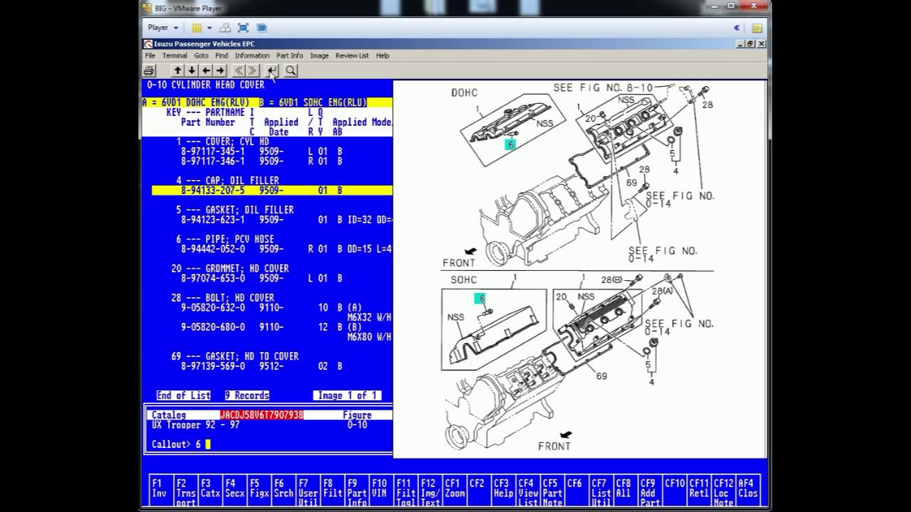Click the CF1 Zoom function key
Viewport: 911px width, 512px height.
tap(455, 492)
